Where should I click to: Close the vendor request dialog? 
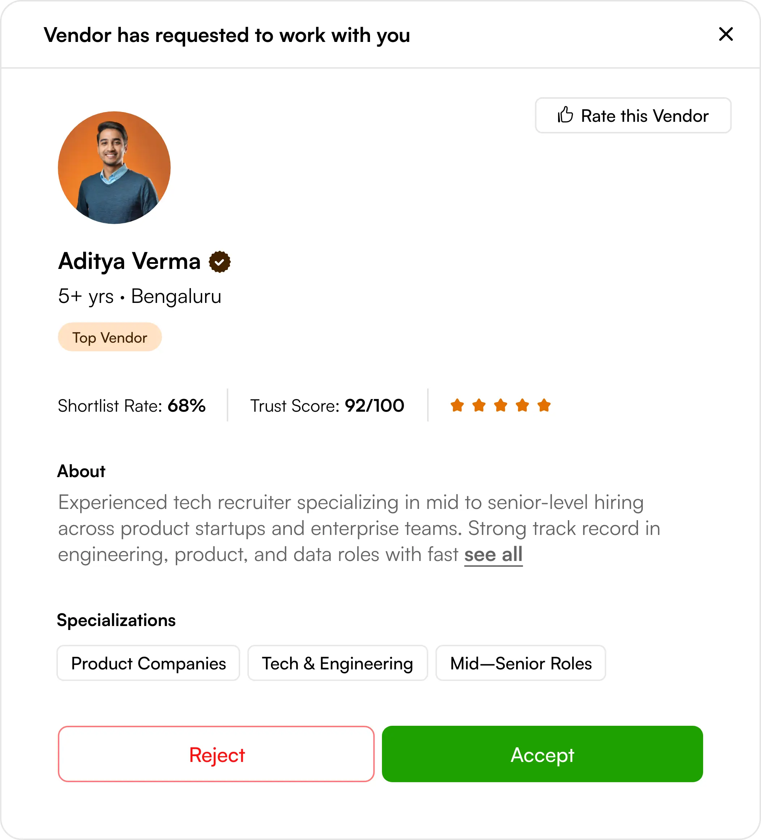726,34
